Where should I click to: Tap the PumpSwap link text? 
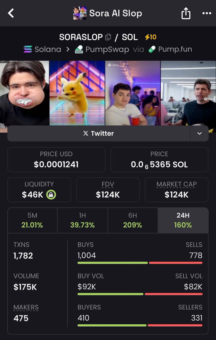pyautogui.click(x=107, y=49)
